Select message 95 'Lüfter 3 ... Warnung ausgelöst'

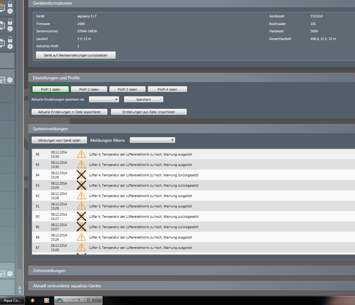tap(140, 165)
